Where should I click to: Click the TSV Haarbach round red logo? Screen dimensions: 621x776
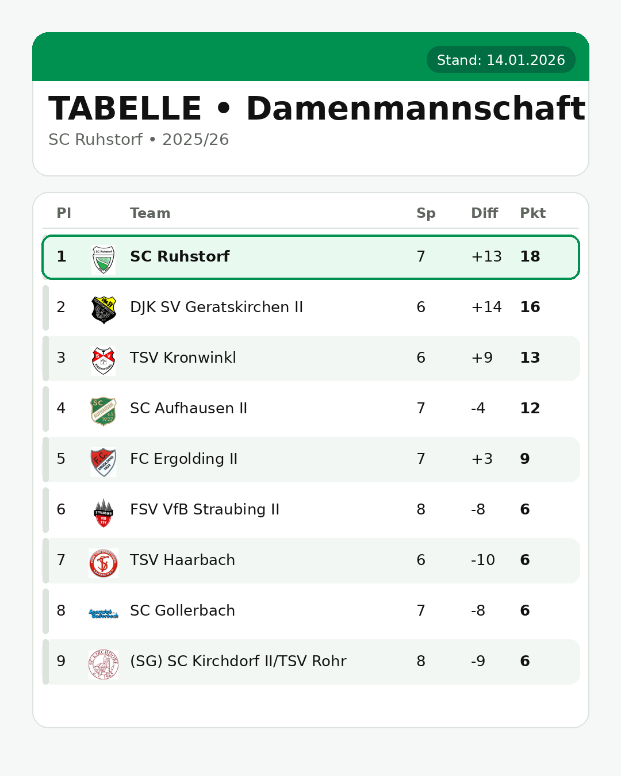[x=103, y=563]
